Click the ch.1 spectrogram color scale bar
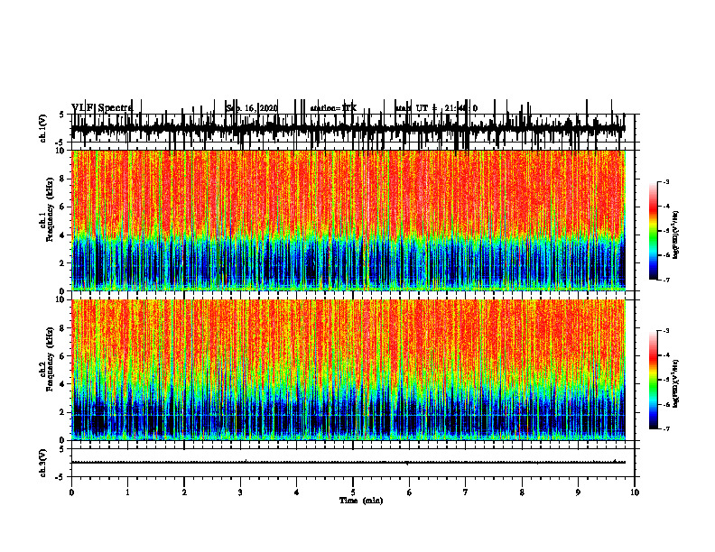 click(653, 231)
